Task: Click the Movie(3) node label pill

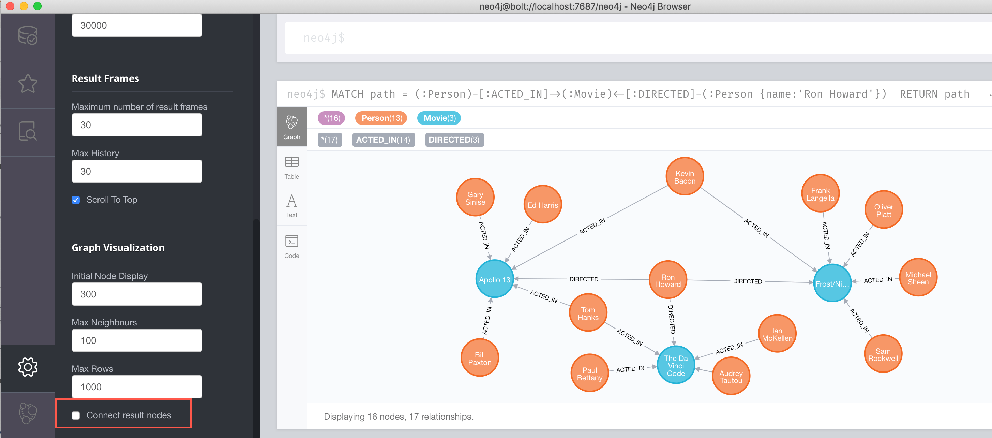Action: pos(439,118)
